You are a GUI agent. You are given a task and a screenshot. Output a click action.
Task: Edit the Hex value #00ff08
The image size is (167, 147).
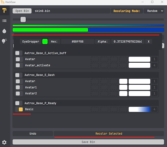pos(78,42)
